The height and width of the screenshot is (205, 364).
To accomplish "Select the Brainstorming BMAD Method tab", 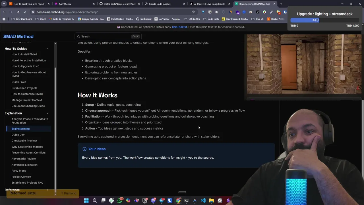I will pyautogui.click(x=255, y=4).
